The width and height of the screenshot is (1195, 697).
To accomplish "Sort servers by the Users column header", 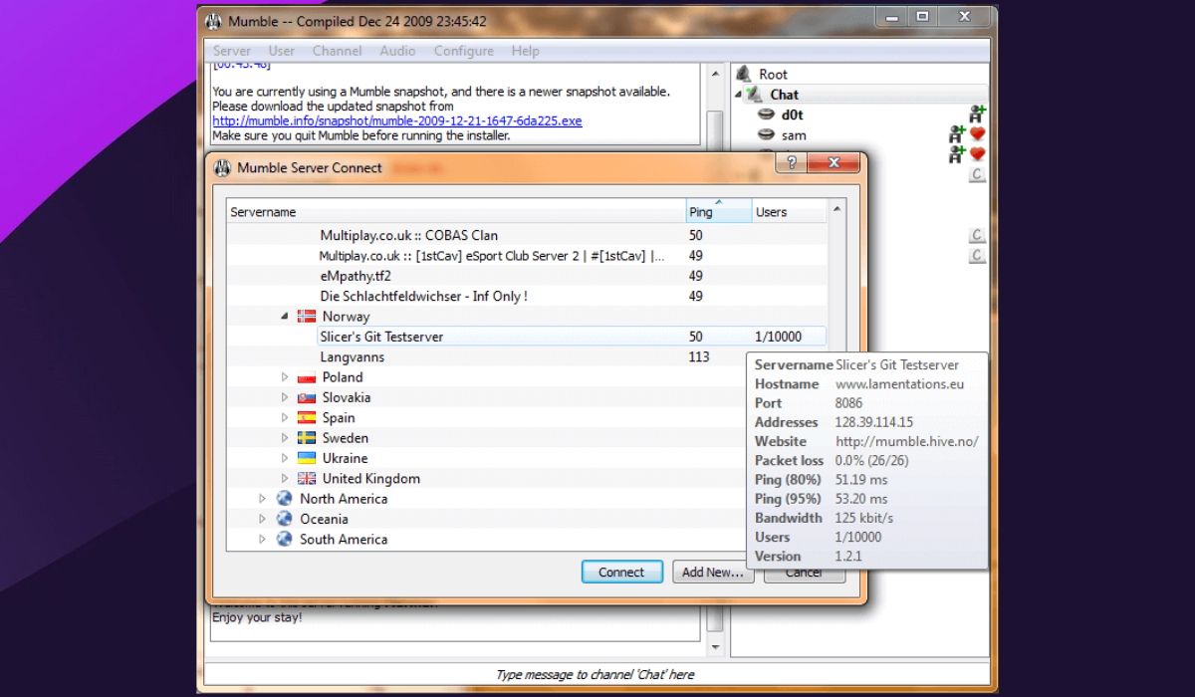I will [789, 211].
